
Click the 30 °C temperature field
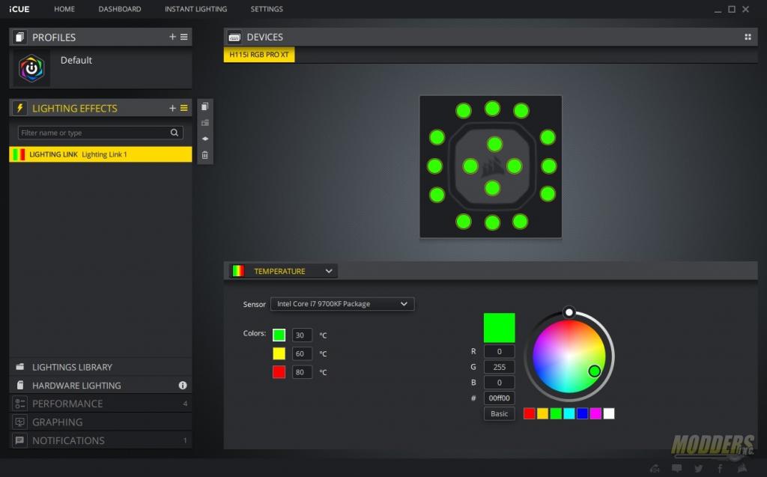pos(302,335)
